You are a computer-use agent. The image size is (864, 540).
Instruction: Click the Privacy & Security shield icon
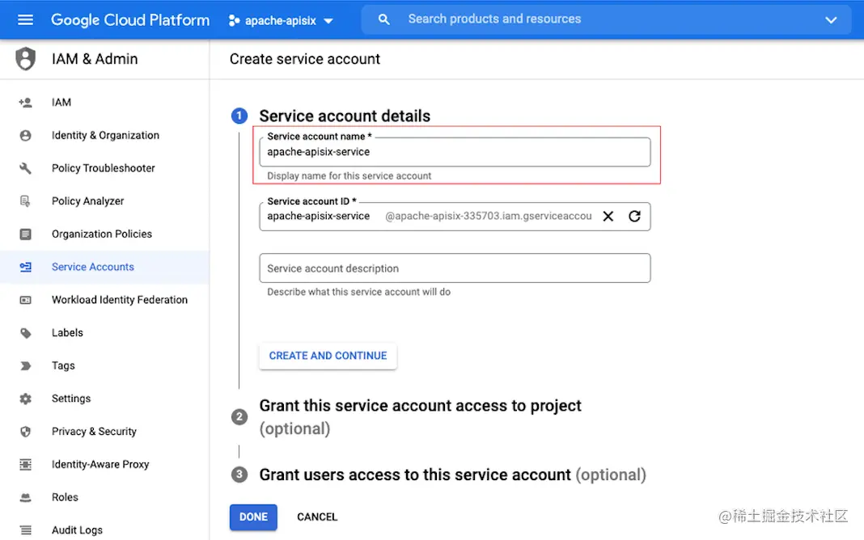(25, 432)
